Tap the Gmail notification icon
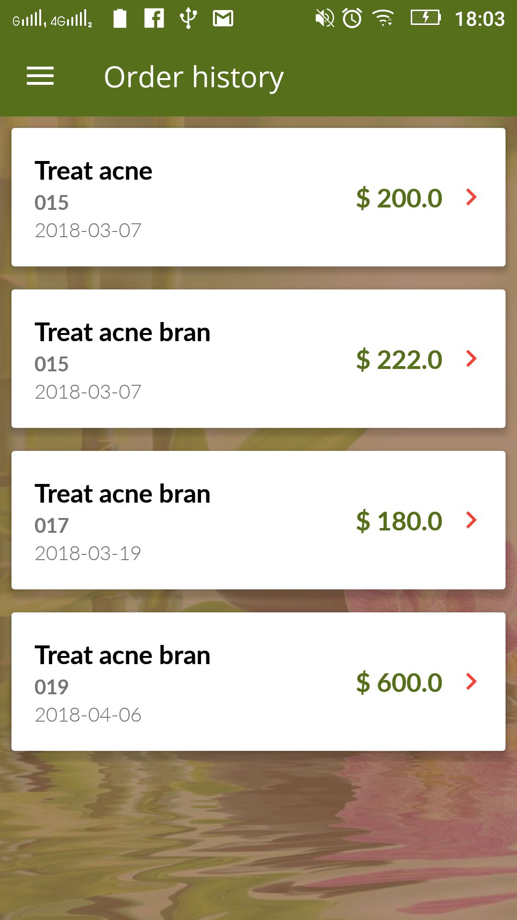517x920 pixels. tap(223, 19)
